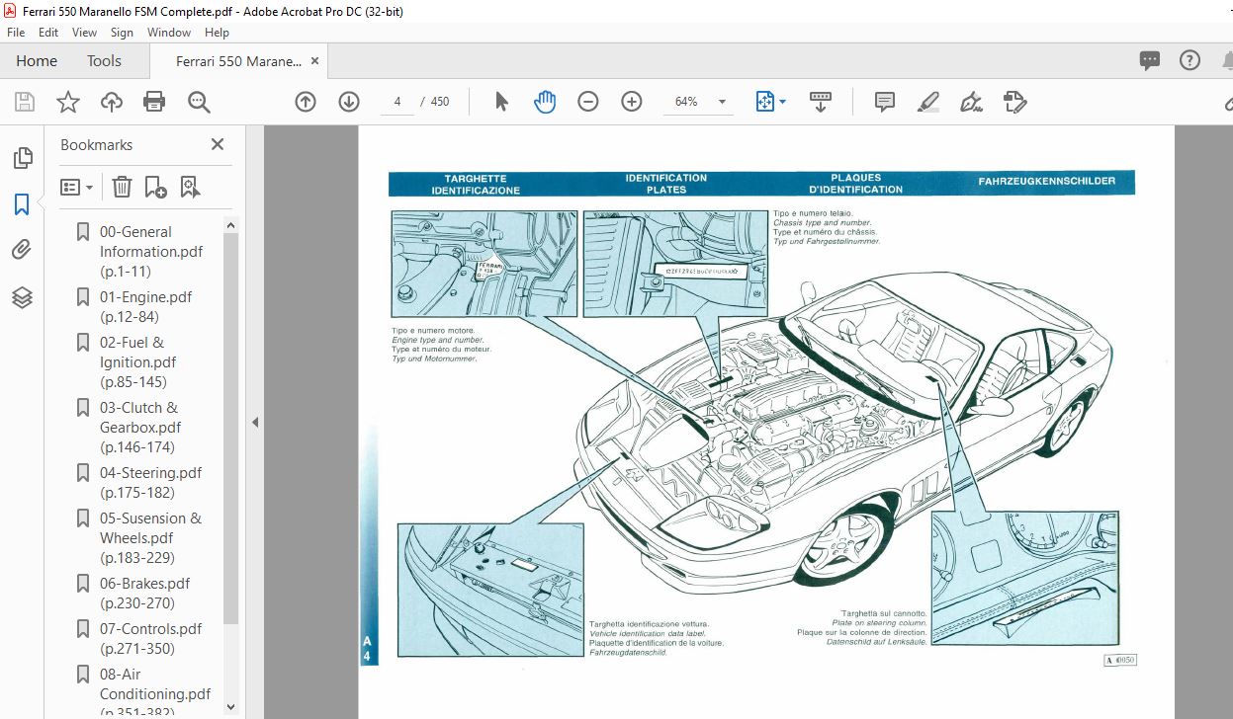Open the Sign menu
The image size is (1233, 719).
click(x=122, y=33)
